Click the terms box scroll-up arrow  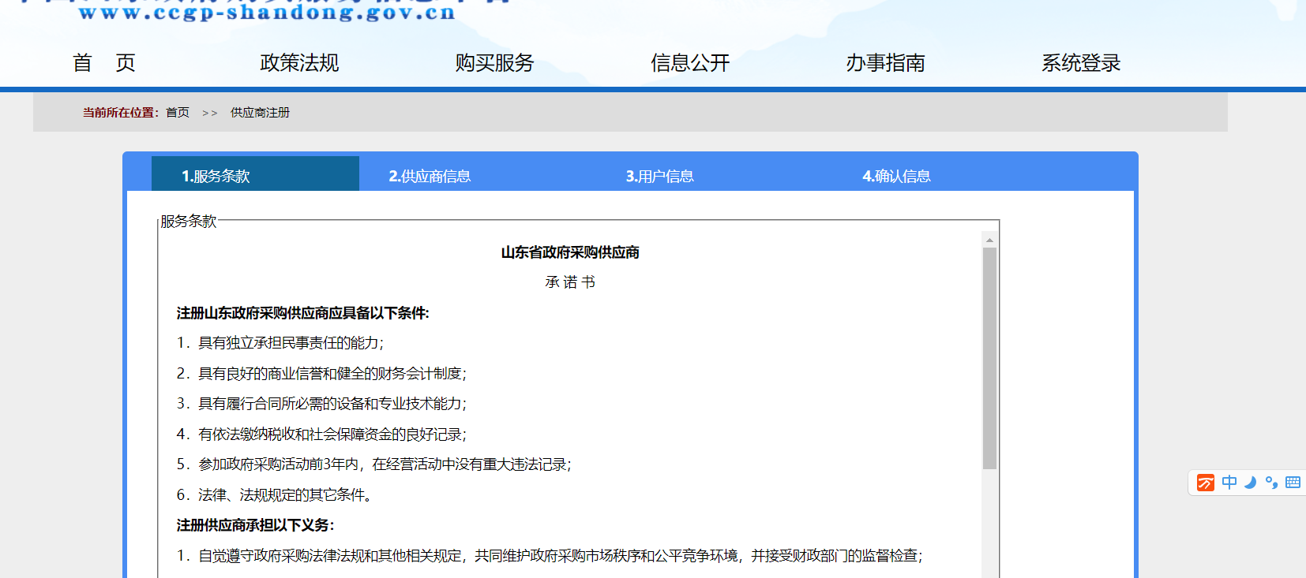[x=989, y=240]
